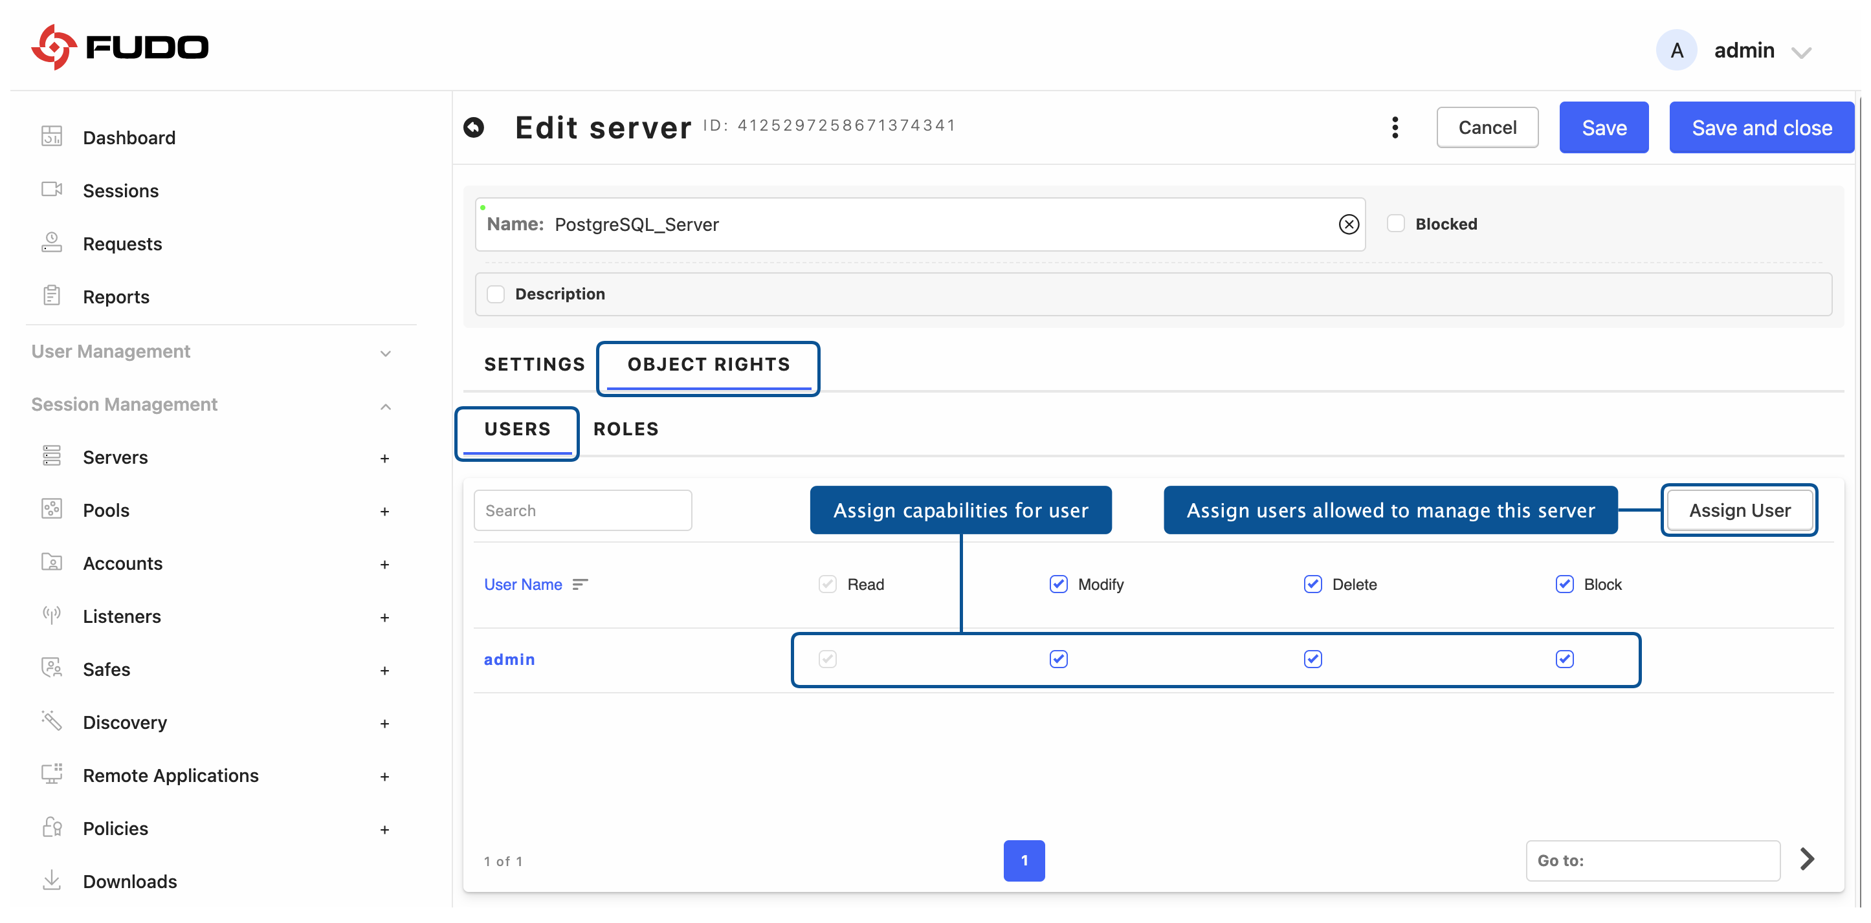The width and height of the screenshot is (1871, 923).
Task: Select the Sessions sidebar icon
Action: click(x=51, y=190)
